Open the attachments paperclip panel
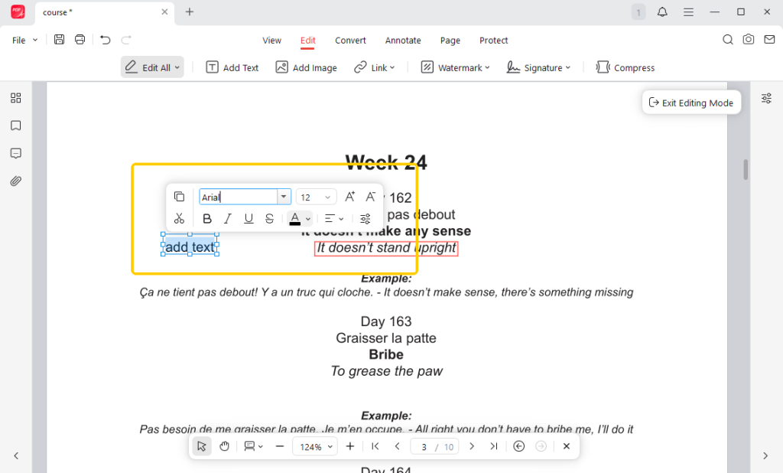Screen dimensions: 783x473 point(16,181)
